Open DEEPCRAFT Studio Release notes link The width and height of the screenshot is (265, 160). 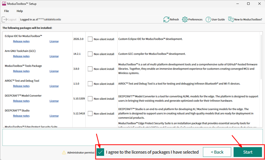tap(21, 116)
